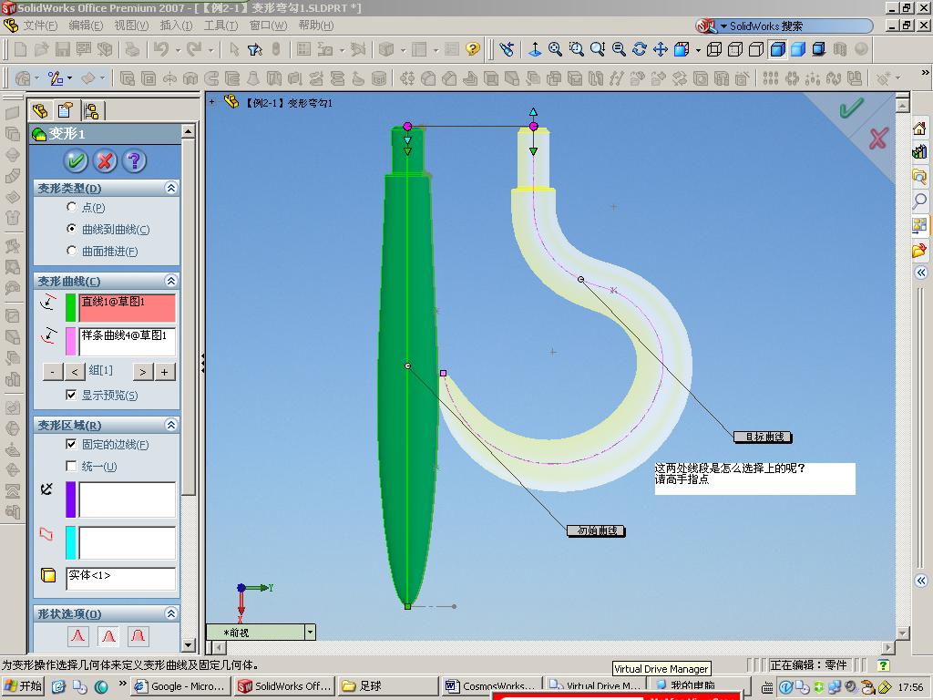Open the SolidWorks 搜索 dropdown arrow
The width and height of the screenshot is (933, 700).
[723, 26]
